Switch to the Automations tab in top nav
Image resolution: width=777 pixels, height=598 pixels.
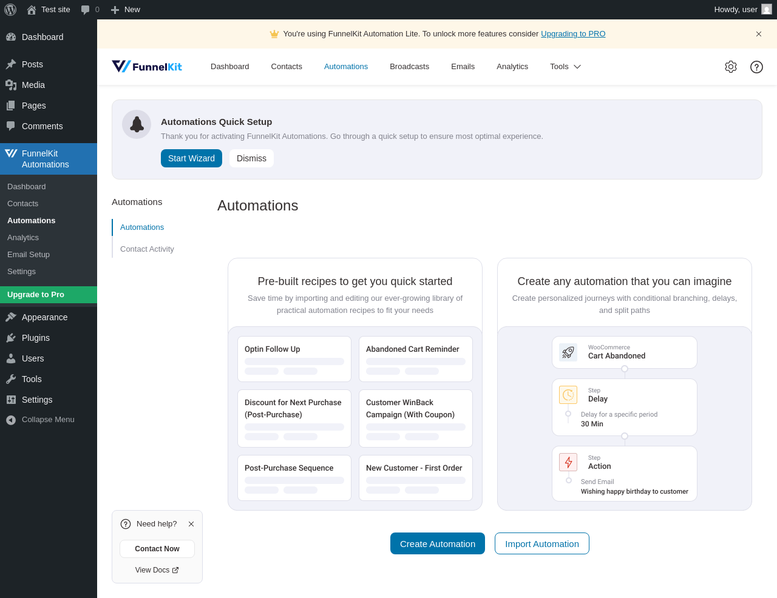pyautogui.click(x=346, y=67)
